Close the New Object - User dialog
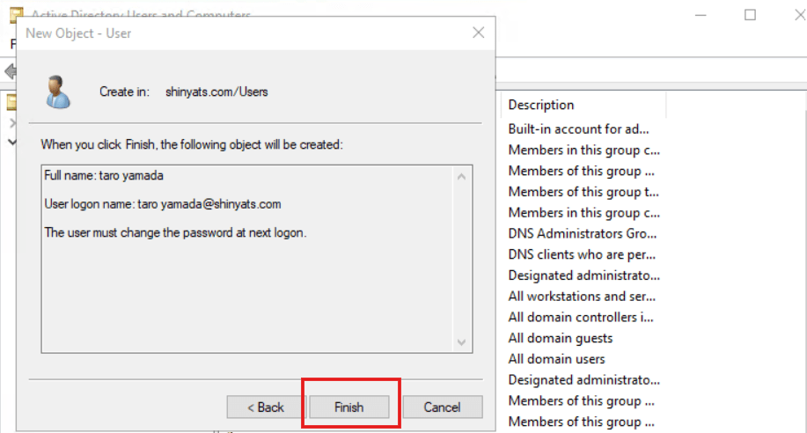807x433 pixels. [x=478, y=33]
